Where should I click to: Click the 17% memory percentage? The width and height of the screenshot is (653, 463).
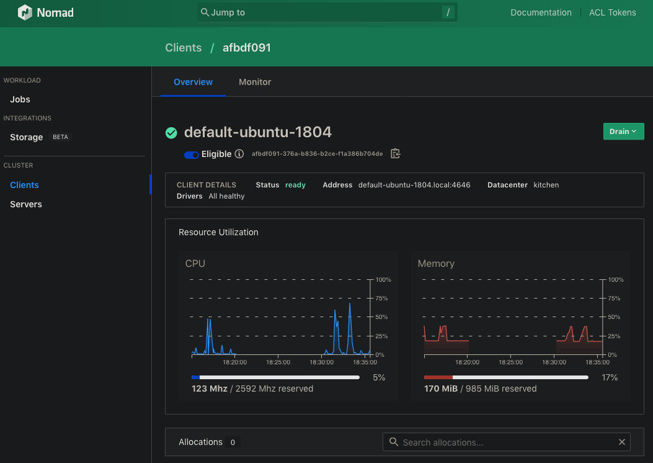pyautogui.click(x=610, y=377)
